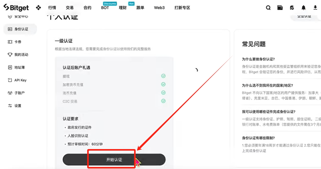Open the order history clock icon

coord(292,8)
